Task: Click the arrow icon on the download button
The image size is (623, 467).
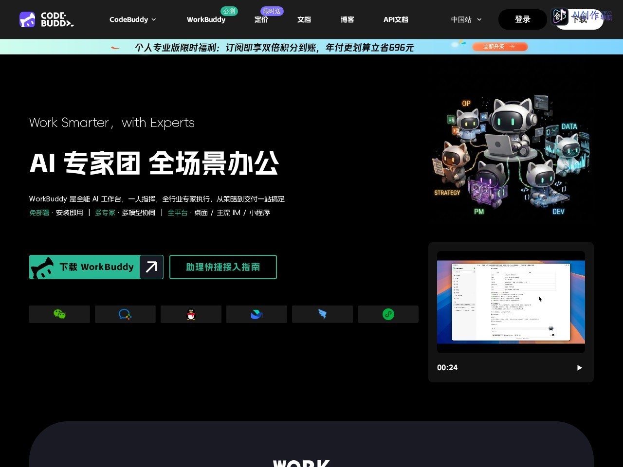Action: pos(151,267)
